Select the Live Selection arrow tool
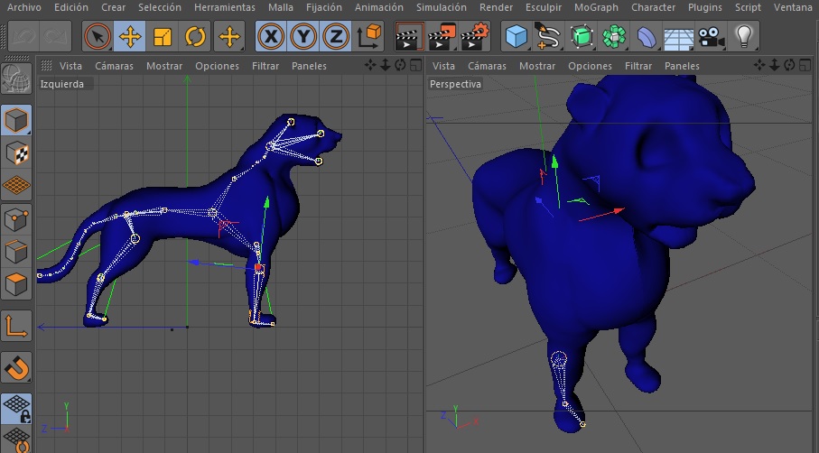 click(x=98, y=37)
